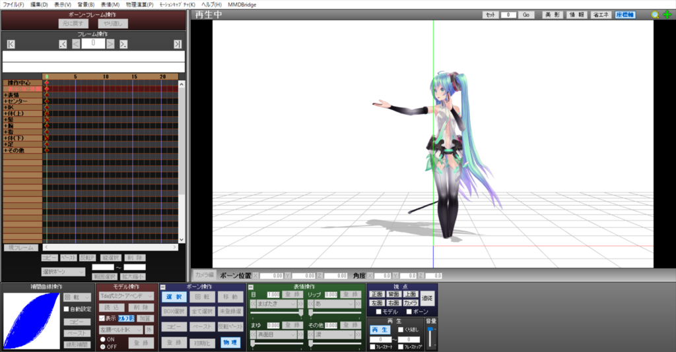Click the interpolation curve graph
The width and height of the screenshot is (676, 352).
32,321
